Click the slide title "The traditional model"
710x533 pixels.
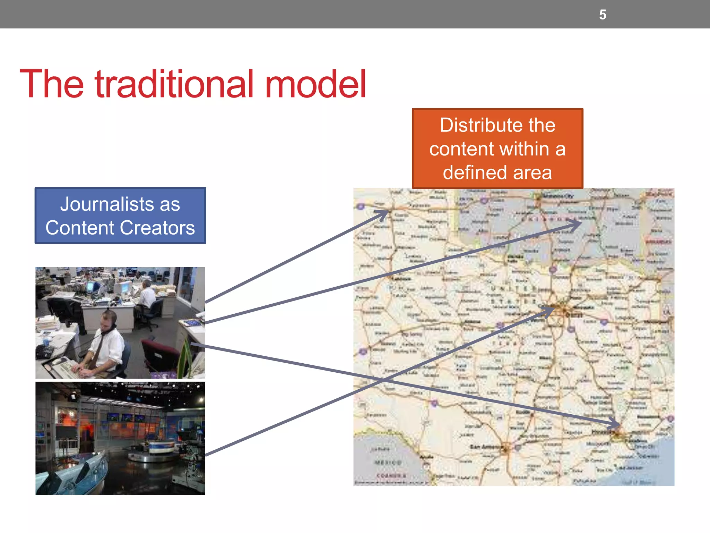pos(193,84)
